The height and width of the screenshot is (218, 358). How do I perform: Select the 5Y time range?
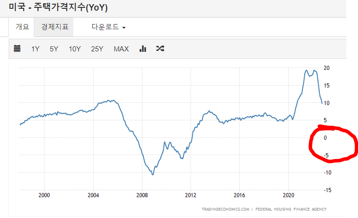54,49
